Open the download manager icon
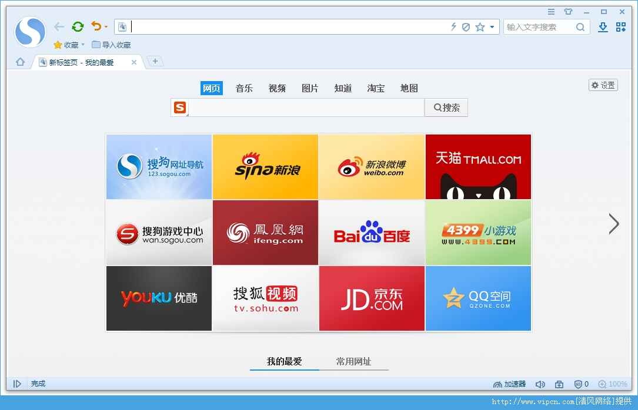The image size is (638, 410). point(603,27)
